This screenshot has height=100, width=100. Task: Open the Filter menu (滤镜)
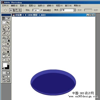click(x=50, y=5)
